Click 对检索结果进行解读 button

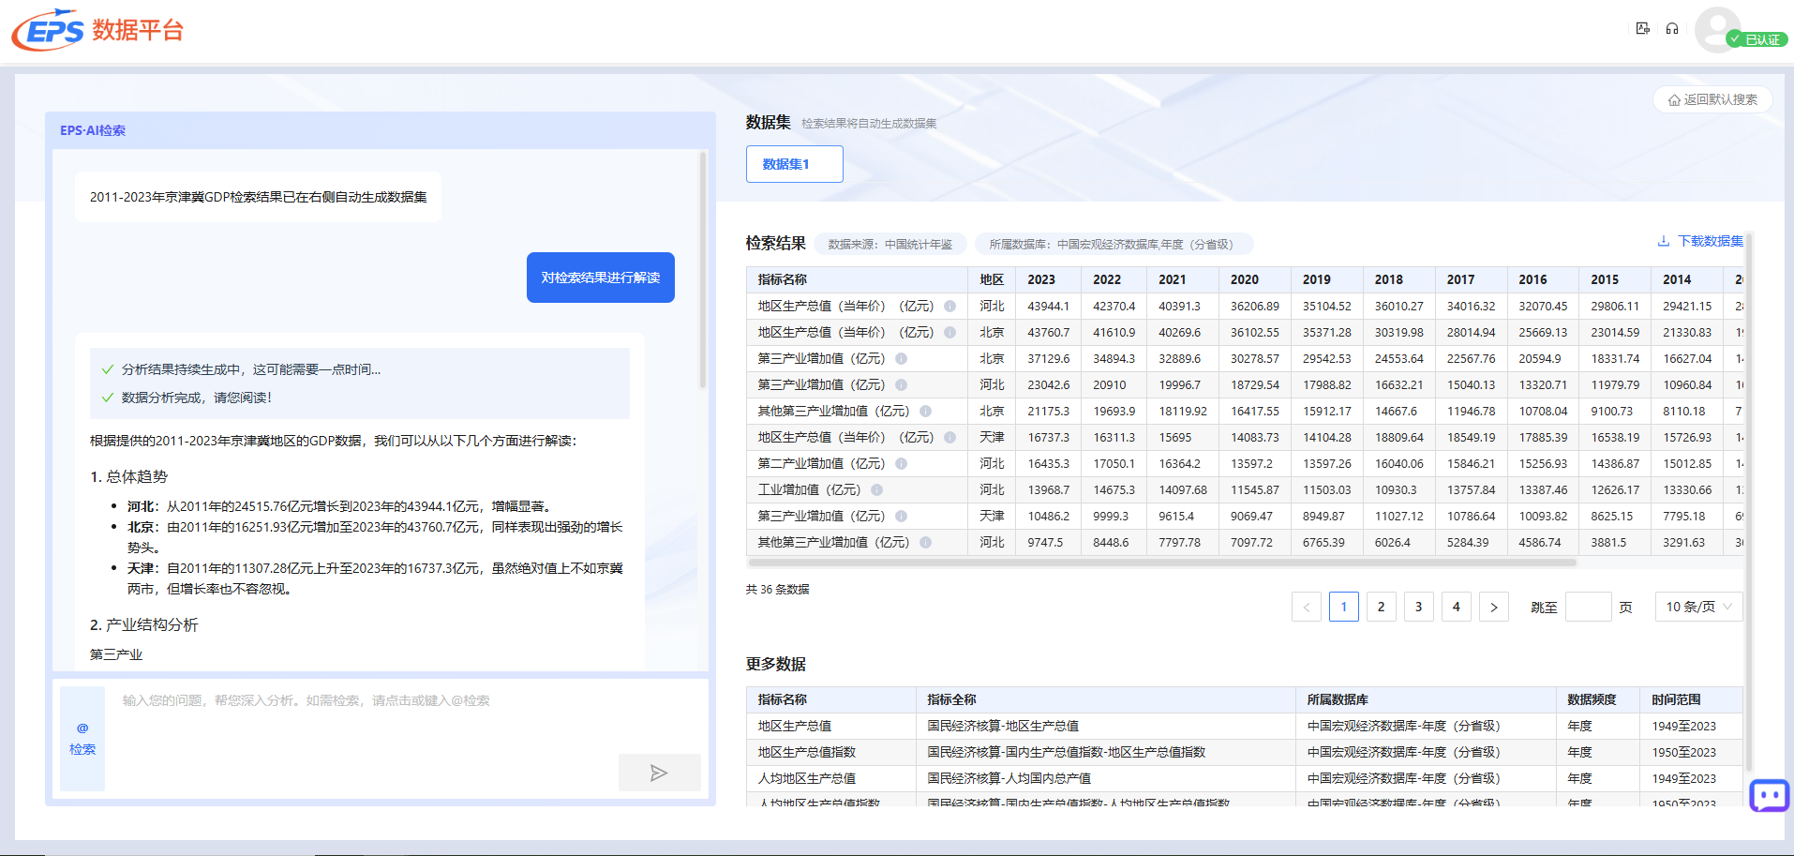601,278
